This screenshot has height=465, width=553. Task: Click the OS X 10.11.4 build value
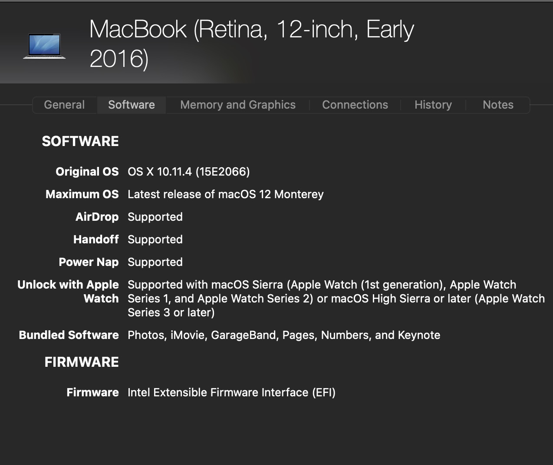click(188, 172)
